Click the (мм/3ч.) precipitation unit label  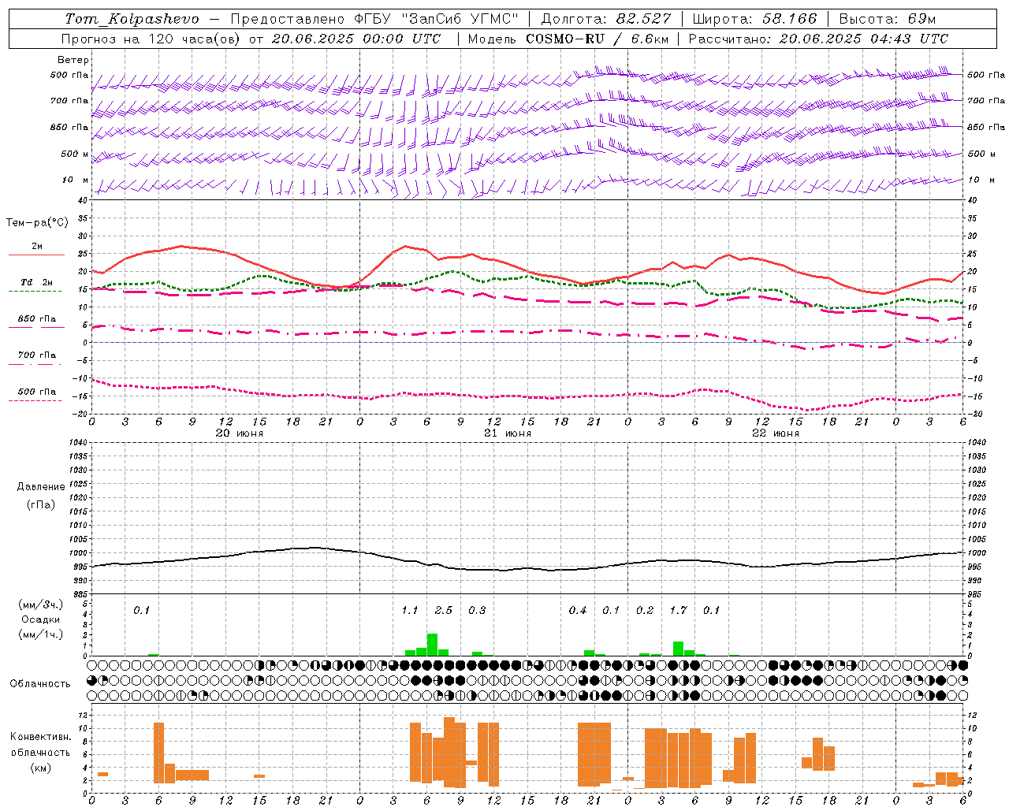[41, 605]
